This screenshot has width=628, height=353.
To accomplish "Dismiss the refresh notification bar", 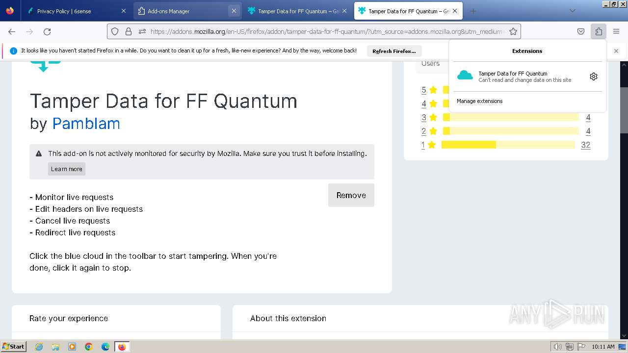I will (x=616, y=51).
